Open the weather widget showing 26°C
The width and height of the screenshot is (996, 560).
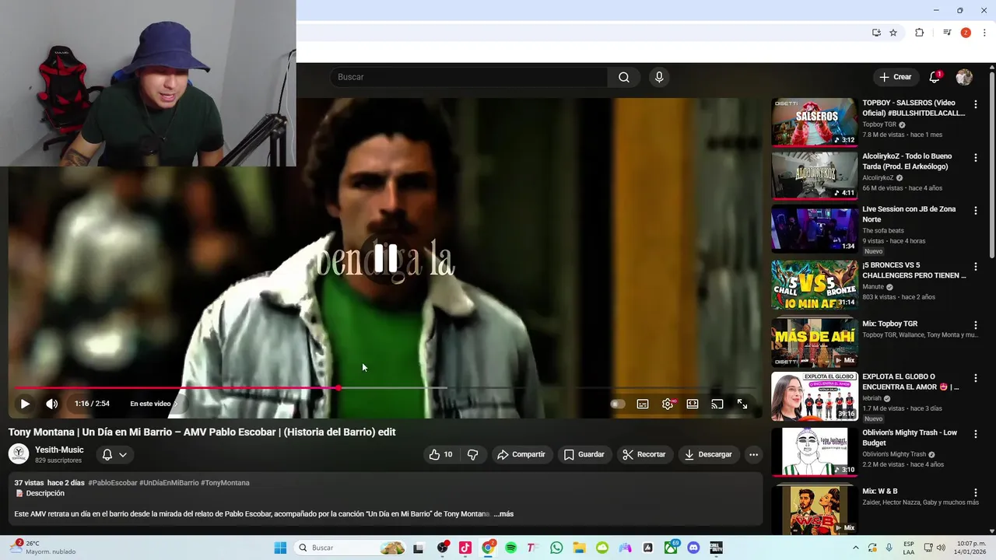pos(43,548)
